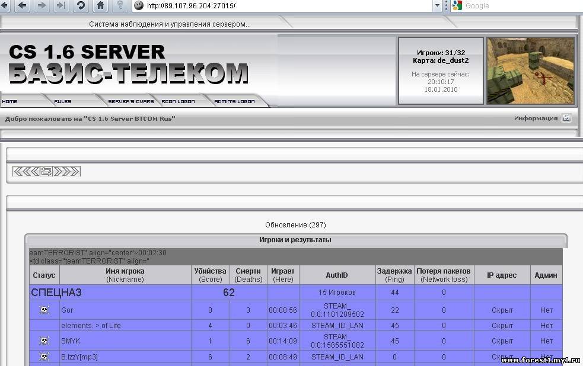Click the browser Forward arrow button
The width and height of the screenshot is (583, 366).
[42, 5]
